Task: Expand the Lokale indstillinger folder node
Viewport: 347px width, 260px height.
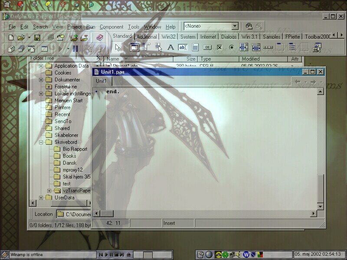Action: pos(41,94)
